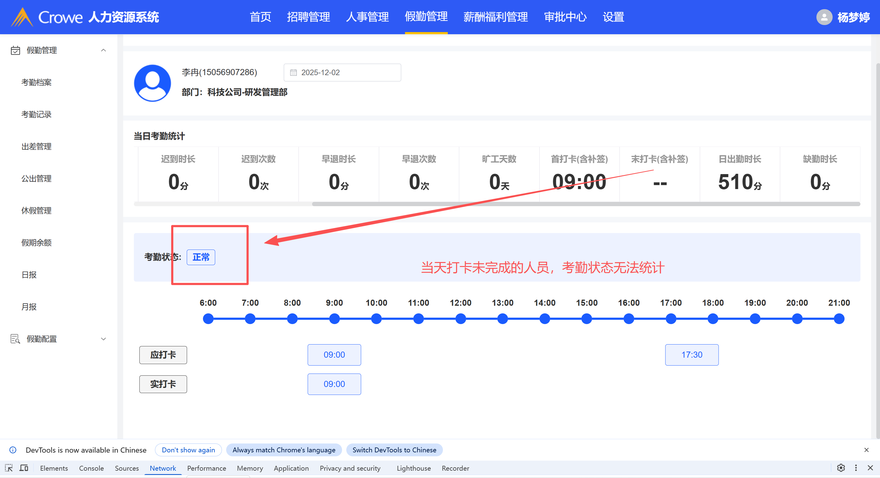
Task: Toggle the device toolbar icon in DevTools
Action: click(x=24, y=468)
